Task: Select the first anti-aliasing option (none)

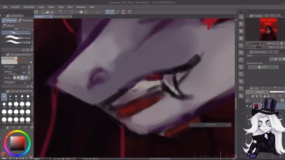Action: coord(15,78)
